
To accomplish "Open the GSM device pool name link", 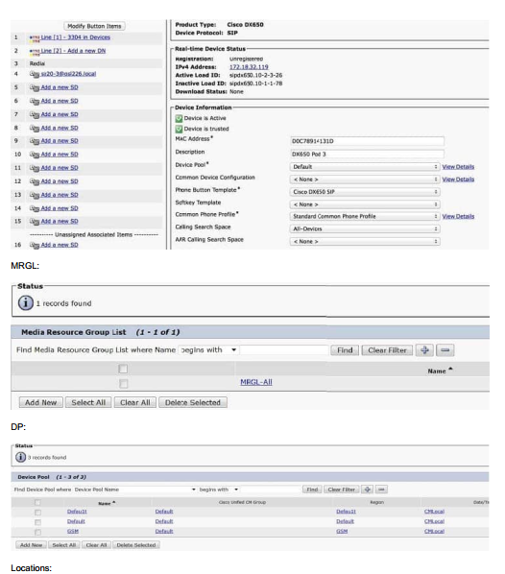I will pyautogui.click(x=73, y=531).
